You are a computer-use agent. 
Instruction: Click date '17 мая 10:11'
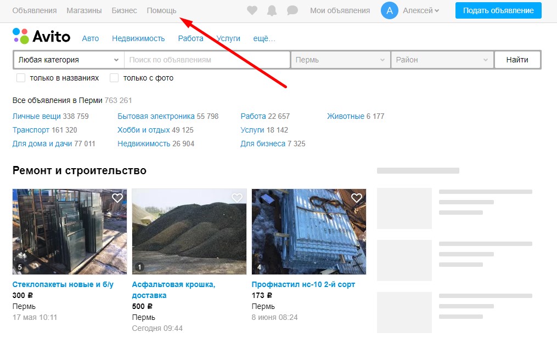coord(35,317)
